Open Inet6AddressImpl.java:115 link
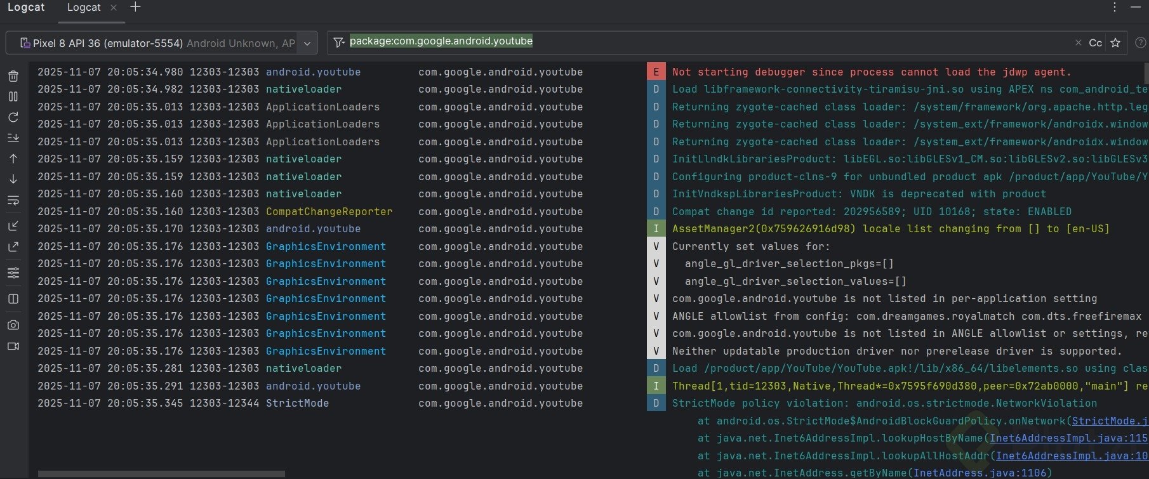The height and width of the screenshot is (479, 1149). (x=1068, y=438)
